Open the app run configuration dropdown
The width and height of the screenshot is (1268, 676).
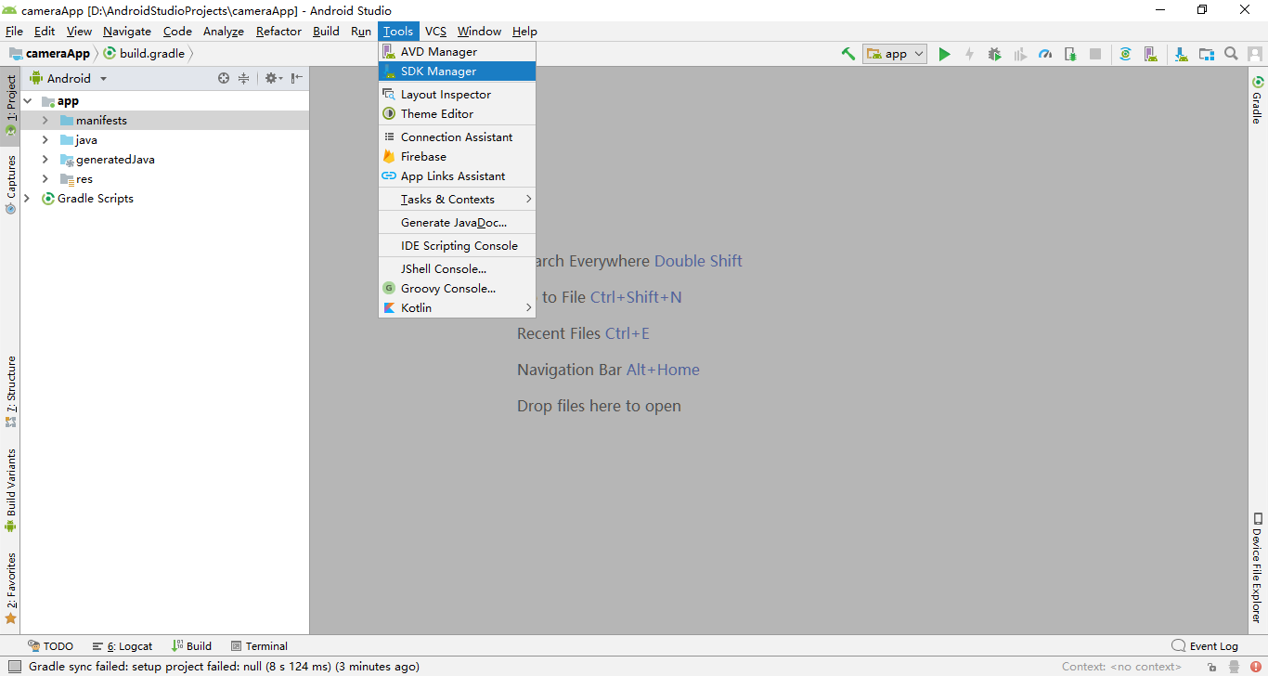(895, 54)
